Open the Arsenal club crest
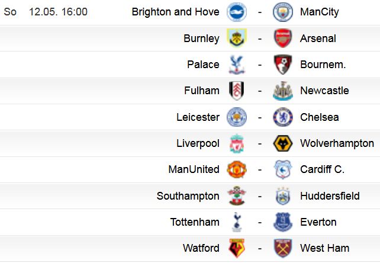Viewport: 380px width, 263px height. (282, 38)
